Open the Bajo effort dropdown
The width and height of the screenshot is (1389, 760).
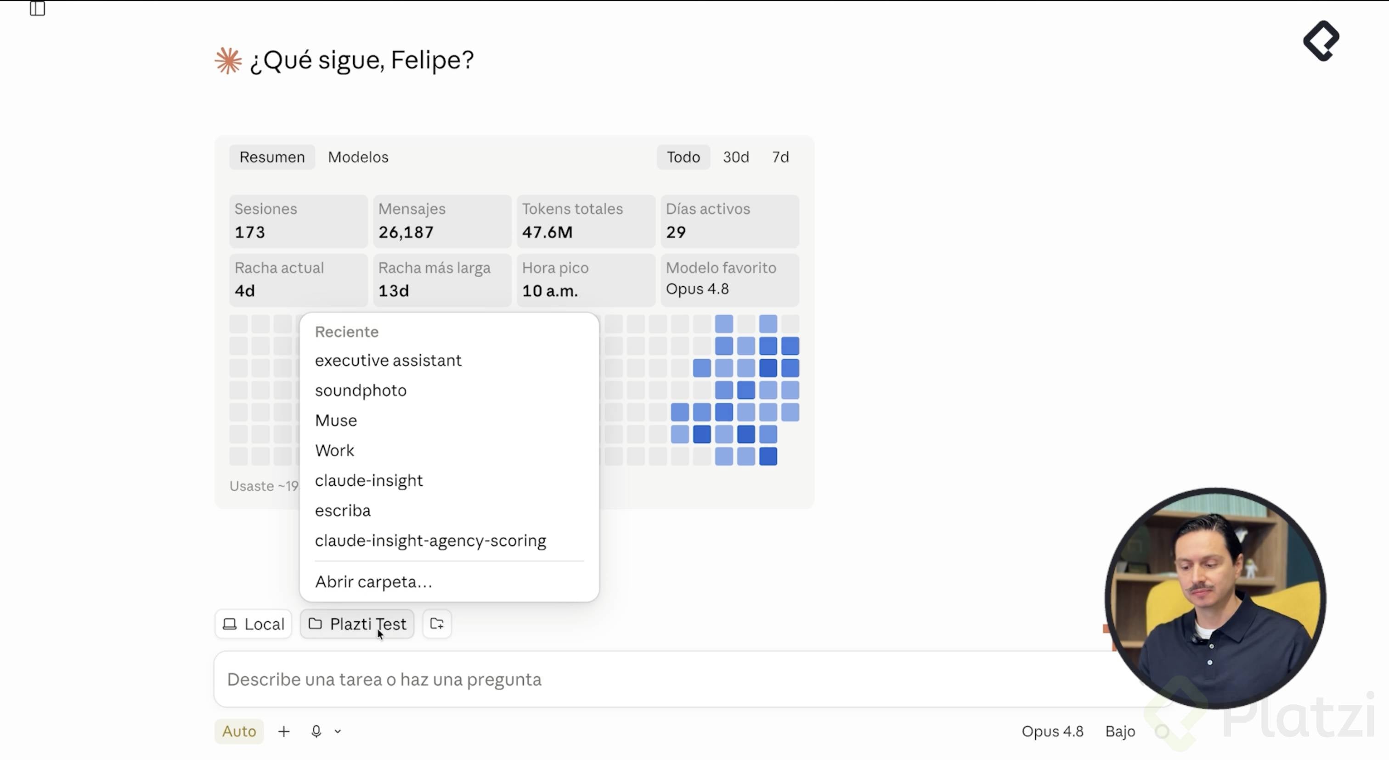pos(1120,731)
